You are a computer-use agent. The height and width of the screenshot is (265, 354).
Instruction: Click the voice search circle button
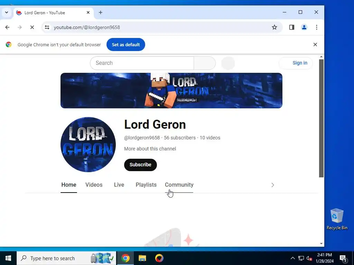click(228, 63)
